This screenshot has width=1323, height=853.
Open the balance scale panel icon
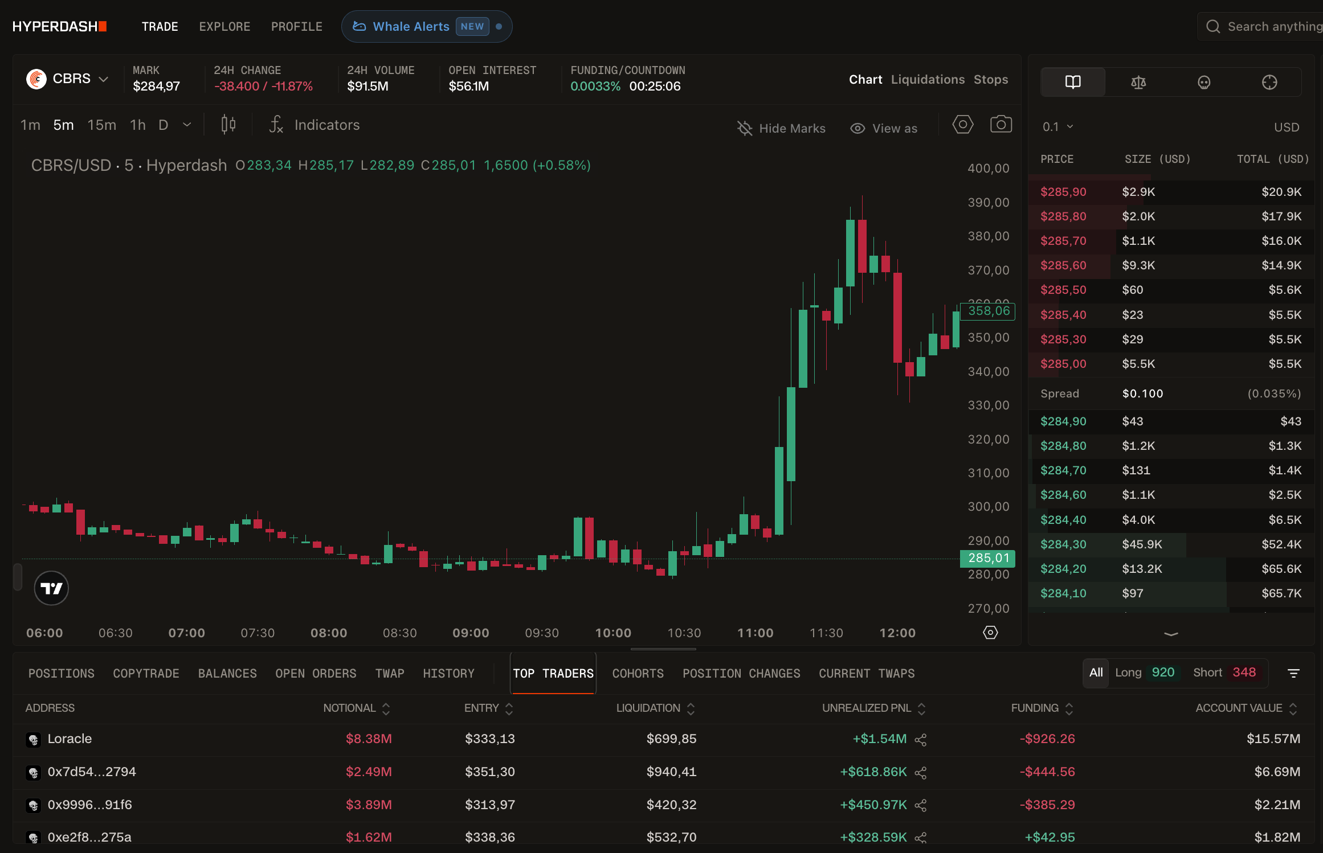(x=1138, y=83)
